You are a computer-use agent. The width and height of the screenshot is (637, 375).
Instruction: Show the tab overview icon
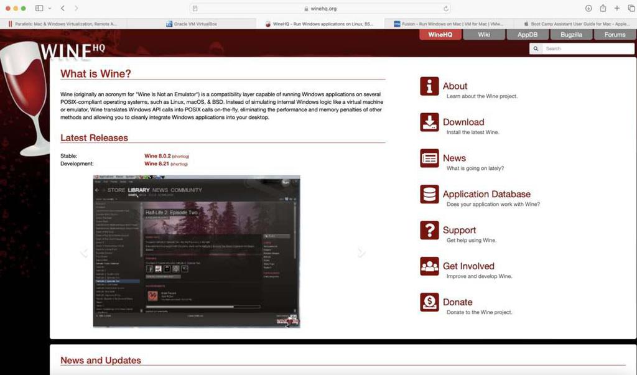point(631,8)
